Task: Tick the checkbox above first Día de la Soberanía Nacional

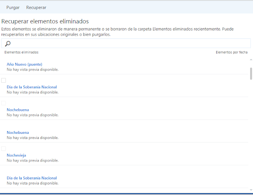Action: pos(4,80)
